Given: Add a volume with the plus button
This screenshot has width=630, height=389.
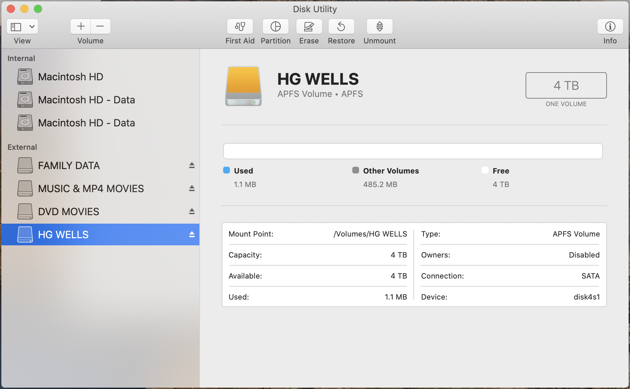Looking at the screenshot, I should tap(81, 26).
